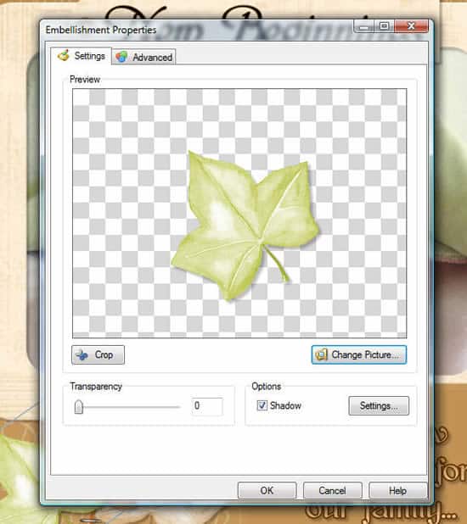This screenshot has height=524, width=467.
Task: Click the Settings tab paintbrush icon
Action: click(x=64, y=55)
